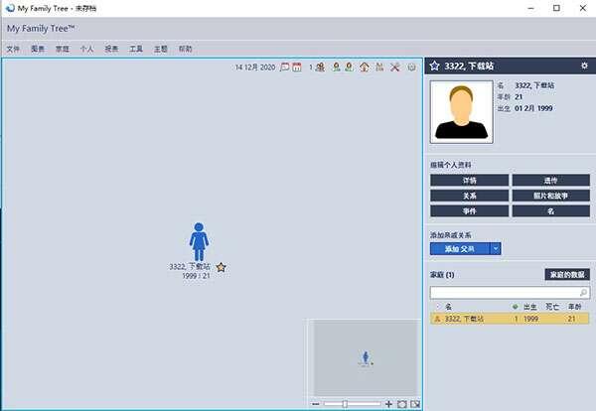The width and height of the screenshot is (596, 411).
Task: Click the speech bubble notes icon
Action: [284, 68]
